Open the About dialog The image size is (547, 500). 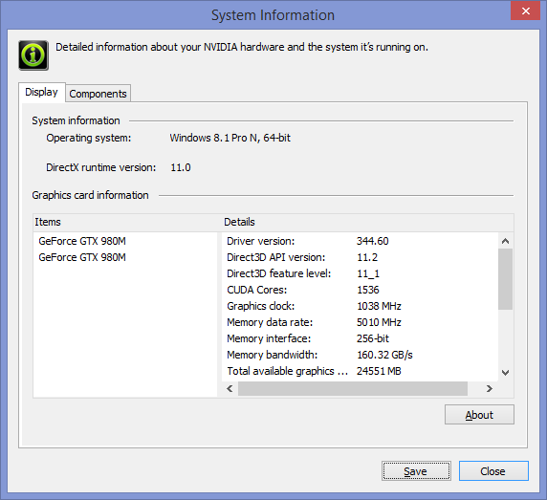(x=479, y=415)
